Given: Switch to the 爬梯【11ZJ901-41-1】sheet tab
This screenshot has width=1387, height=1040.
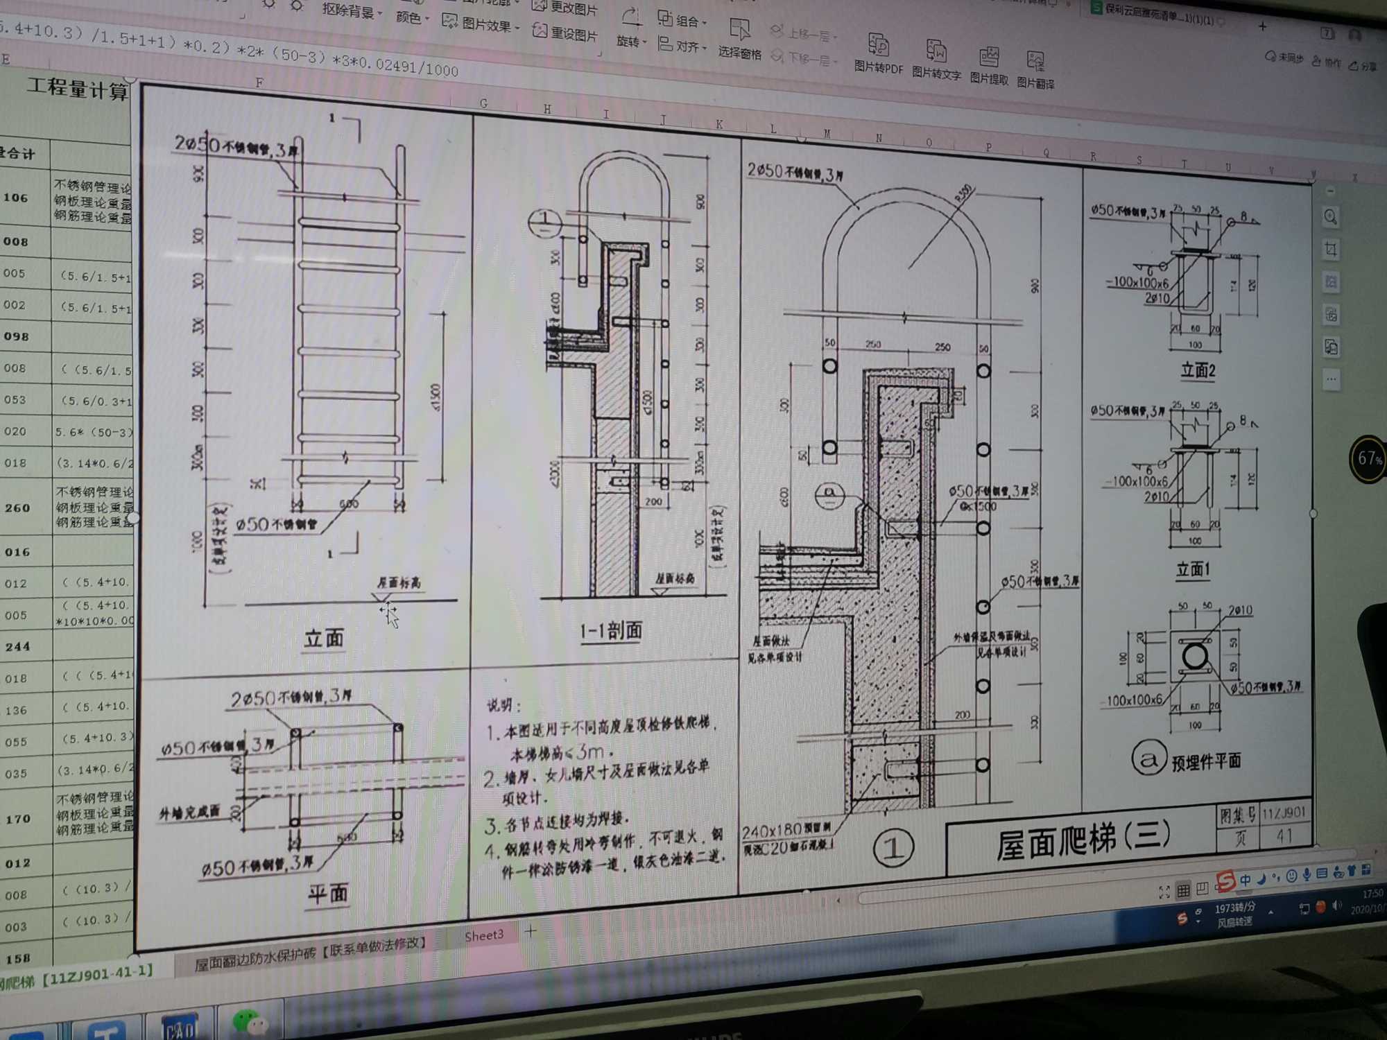Looking at the screenshot, I should pyautogui.click(x=76, y=976).
